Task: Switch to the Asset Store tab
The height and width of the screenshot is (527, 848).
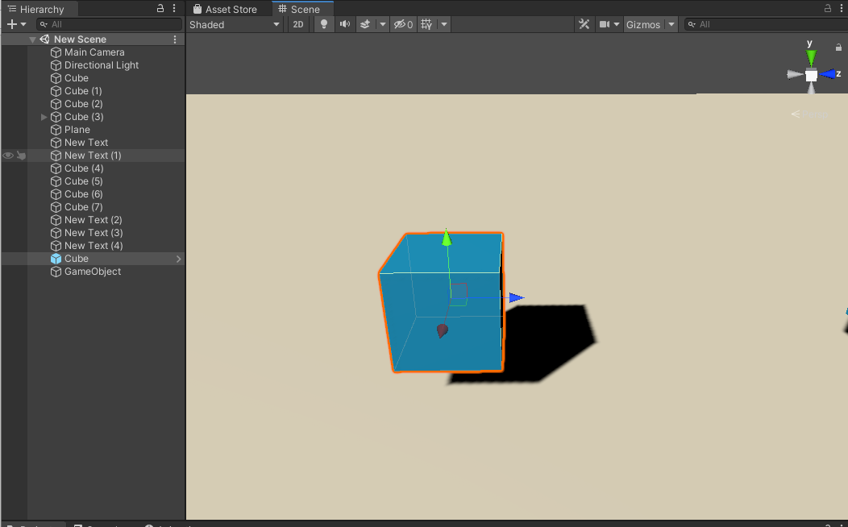Action: (x=225, y=9)
